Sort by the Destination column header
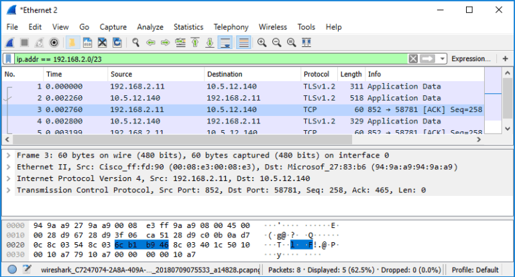Screen dimensions: 515x277 click(x=252, y=74)
